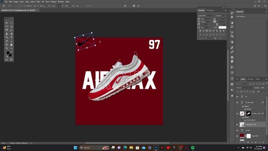Image resolution: width=268 pixels, height=151 pixels.
Task: Open the font family dropdown
Action: [206, 16]
